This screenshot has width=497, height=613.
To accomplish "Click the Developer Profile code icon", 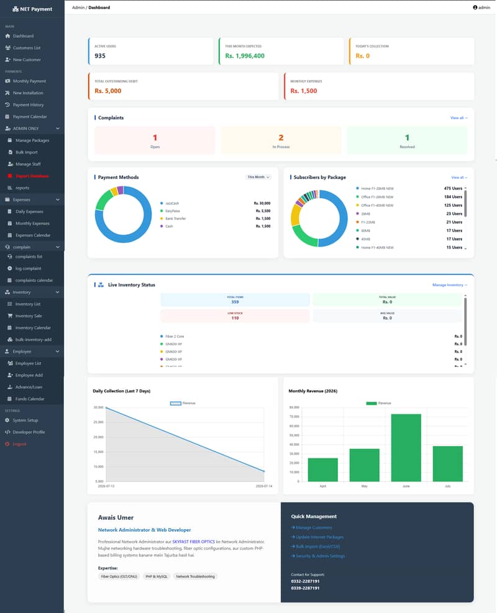I will coord(7,432).
